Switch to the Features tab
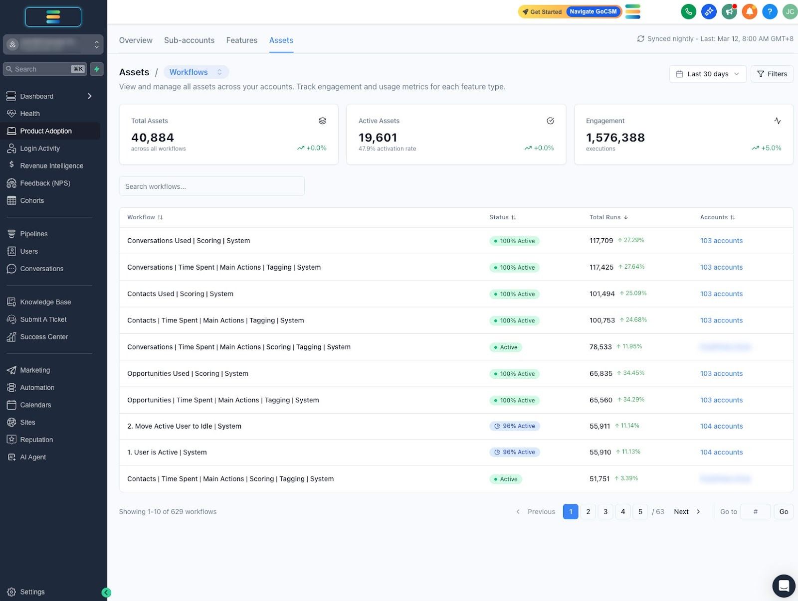798x601 pixels. tap(241, 40)
